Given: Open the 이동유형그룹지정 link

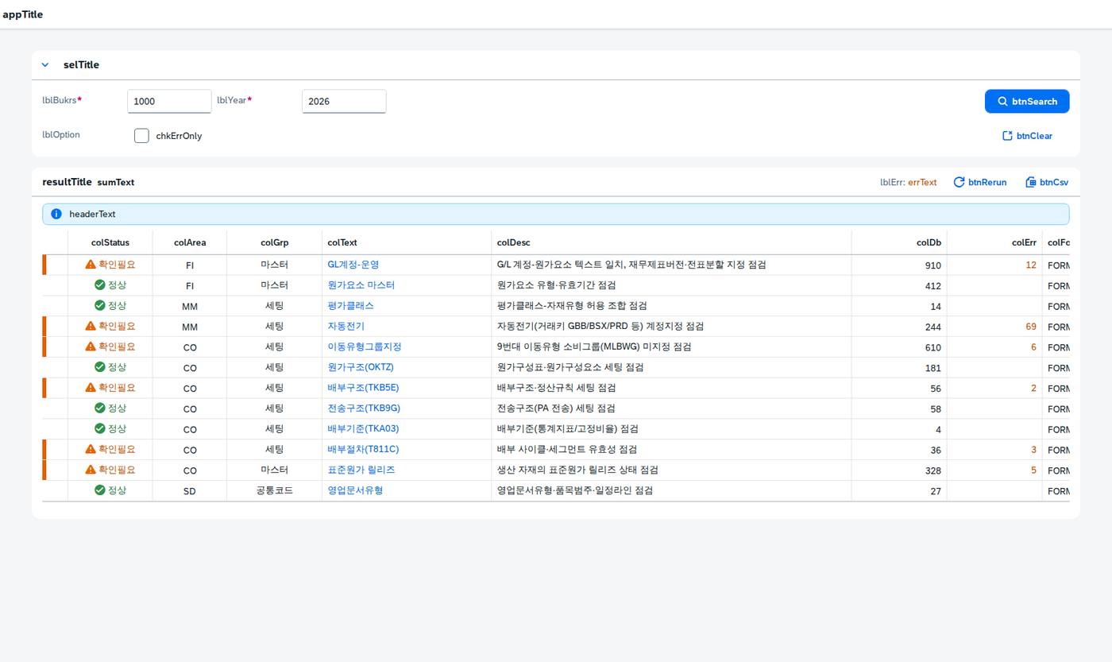Looking at the screenshot, I should pyautogui.click(x=365, y=346).
